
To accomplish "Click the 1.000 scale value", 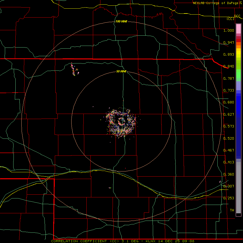I will click(229, 30).
